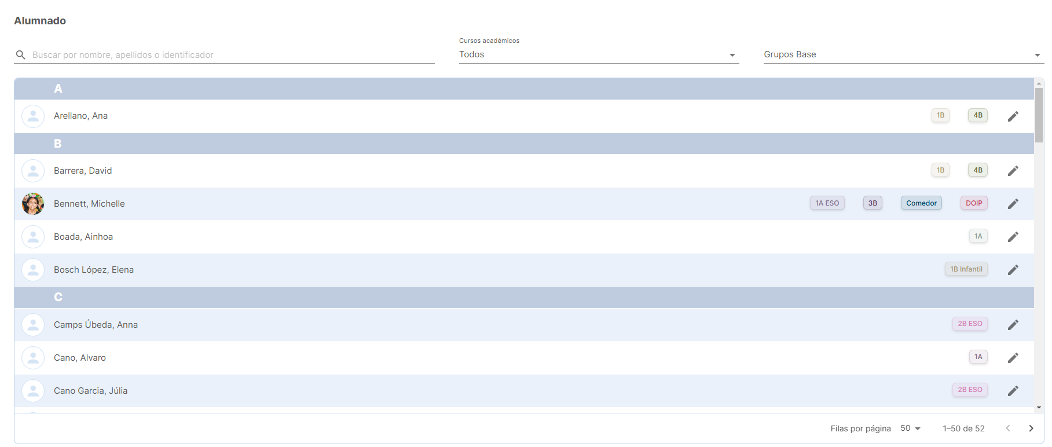Go to previous page arrow
Viewport: 1052px width, 447px height.
pyautogui.click(x=1008, y=428)
